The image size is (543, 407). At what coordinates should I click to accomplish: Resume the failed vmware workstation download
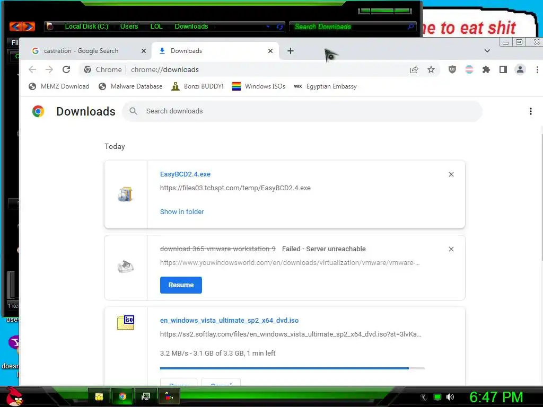pos(181,285)
